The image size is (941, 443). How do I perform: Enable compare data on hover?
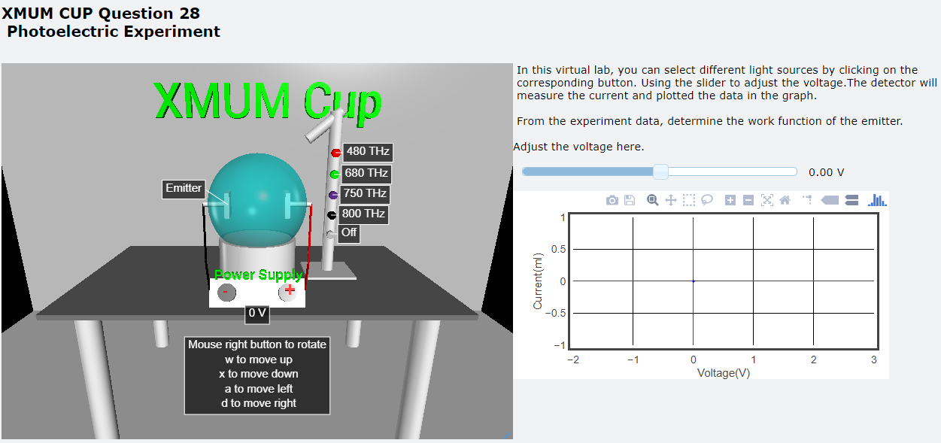(x=852, y=200)
